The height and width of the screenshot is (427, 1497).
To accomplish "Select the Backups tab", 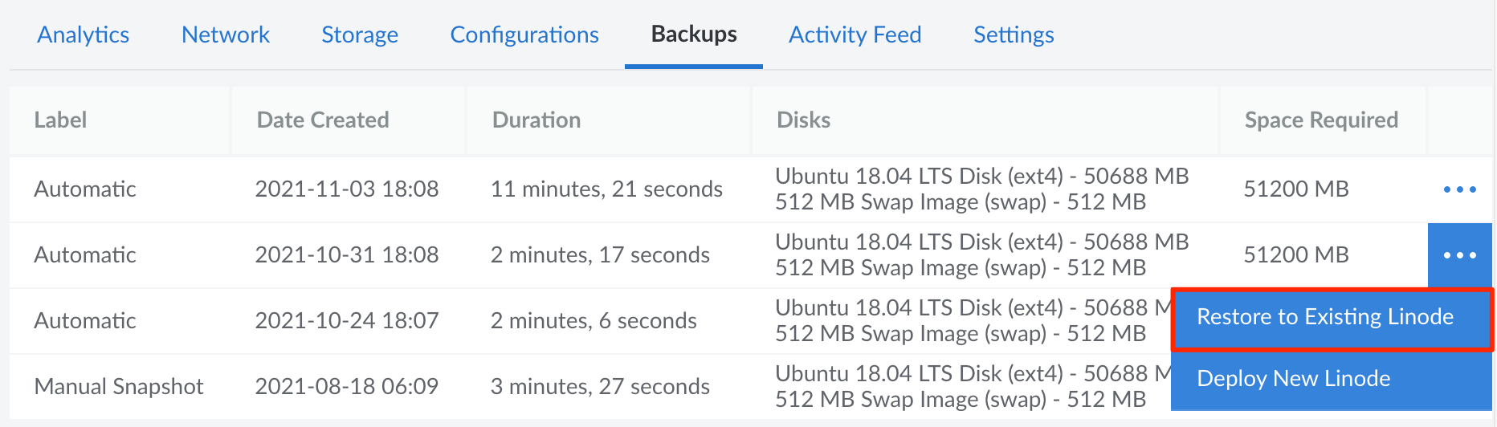I will (x=694, y=35).
